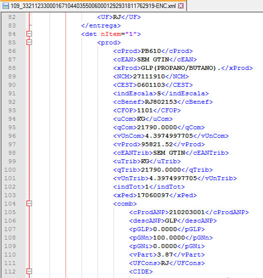Viewport: 263px width, 278px height.
Task: Click the CEST value 0601103
Action: [x=151, y=85]
